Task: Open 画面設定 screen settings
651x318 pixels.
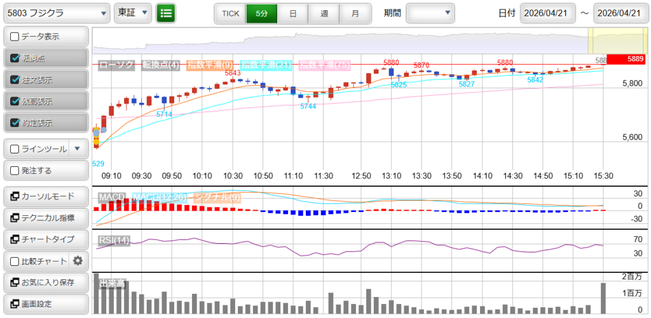Action: click(45, 303)
